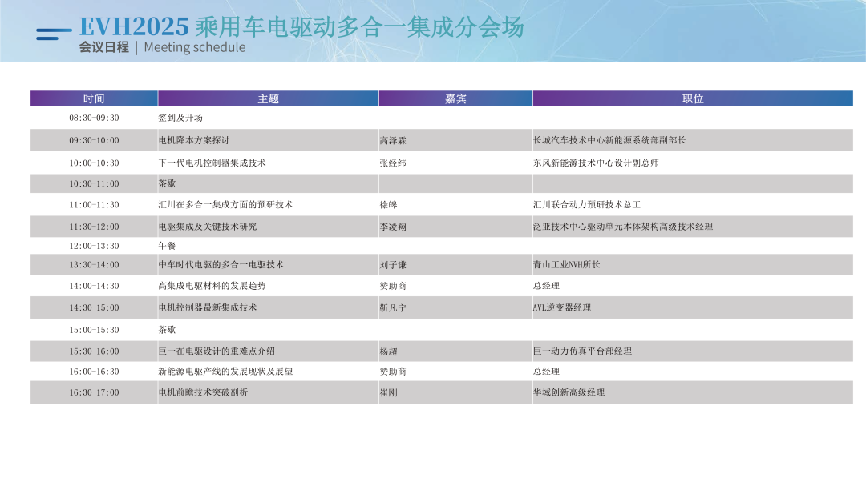Click the EVH2025 slide title text
This screenshot has height=486, width=866.
[x=301, y=26]
